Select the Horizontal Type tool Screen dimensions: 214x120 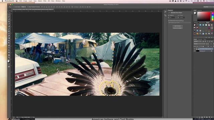[9, 48]
